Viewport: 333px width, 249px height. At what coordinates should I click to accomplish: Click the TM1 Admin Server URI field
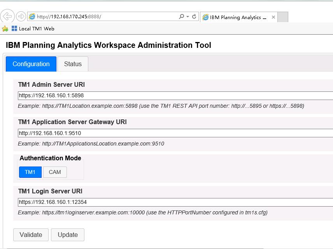175,96
